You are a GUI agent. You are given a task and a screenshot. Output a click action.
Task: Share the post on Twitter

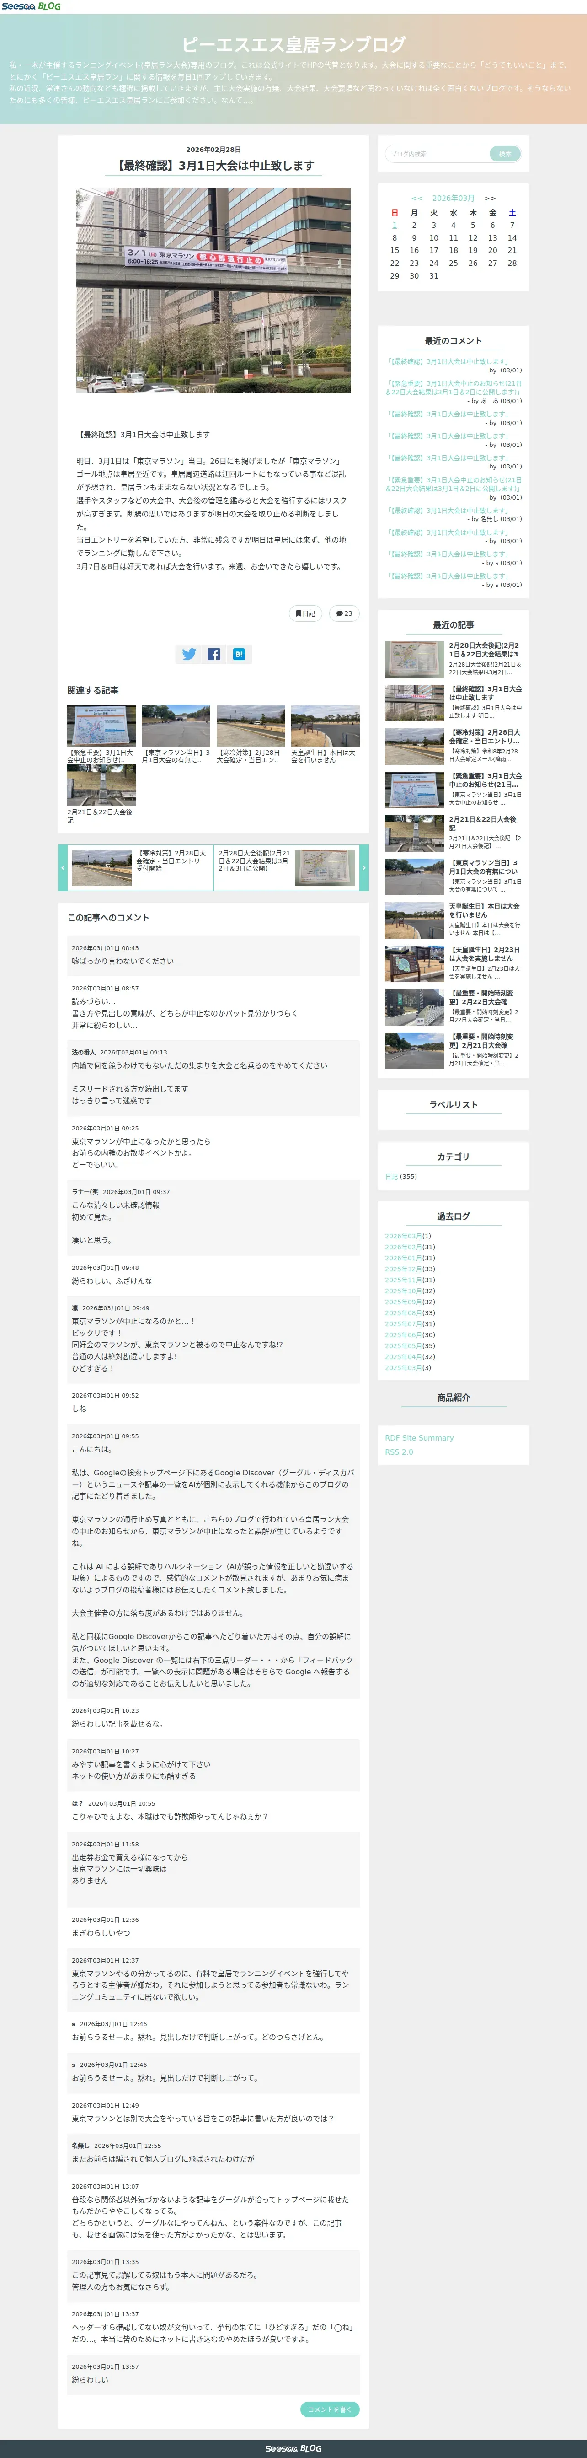[x=189, y=654]
